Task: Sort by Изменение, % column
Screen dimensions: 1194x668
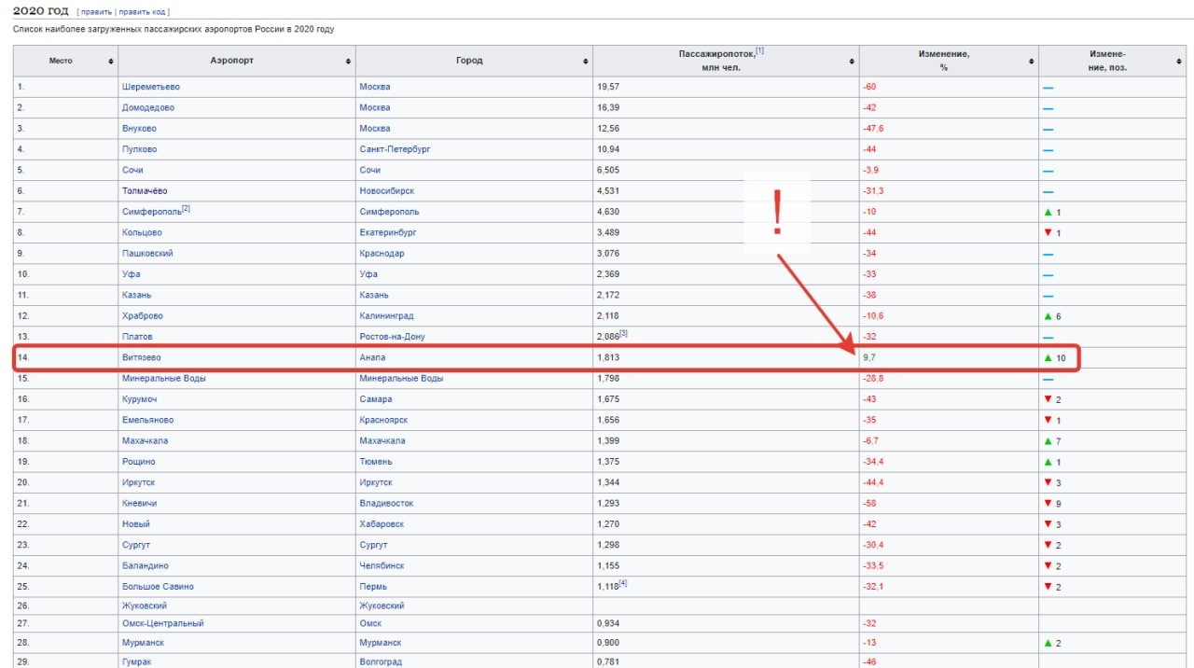Action: click(x=1031, y=61)
